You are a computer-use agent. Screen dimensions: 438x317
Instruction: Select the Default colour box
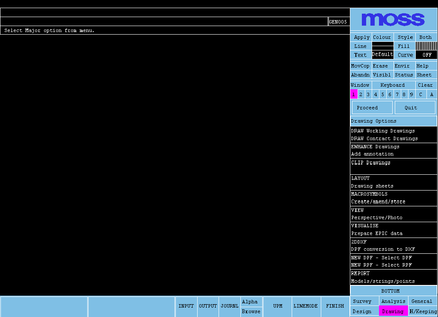pyautogui.click(x=382, y=54)
